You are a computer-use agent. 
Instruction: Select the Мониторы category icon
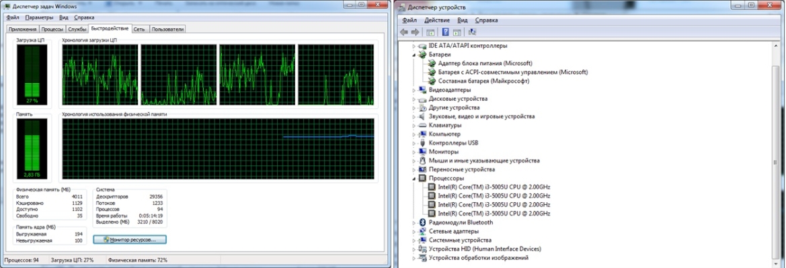click(x=422, y=151)
